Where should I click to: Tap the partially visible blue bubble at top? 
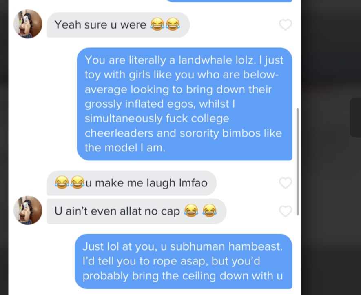tap(229, 1)
